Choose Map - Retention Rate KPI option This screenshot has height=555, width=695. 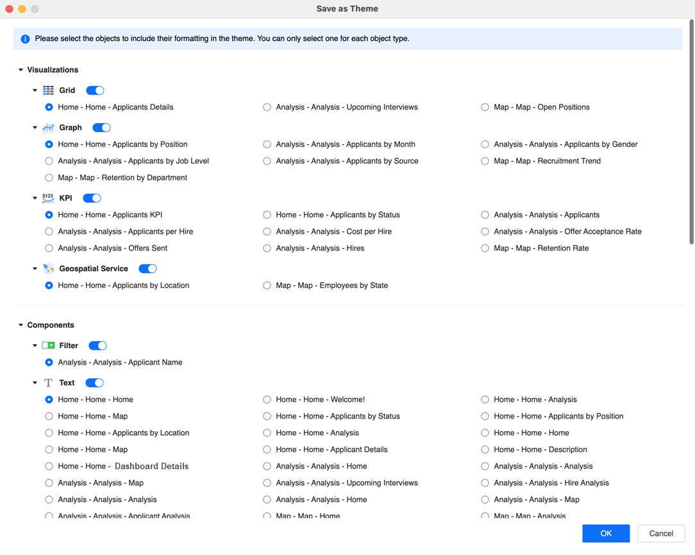[485, 248]
